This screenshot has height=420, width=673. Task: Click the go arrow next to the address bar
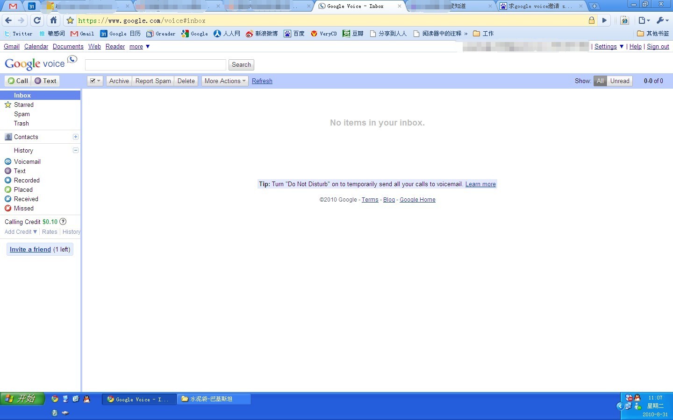pyautogui.click(x=604, y=21)
